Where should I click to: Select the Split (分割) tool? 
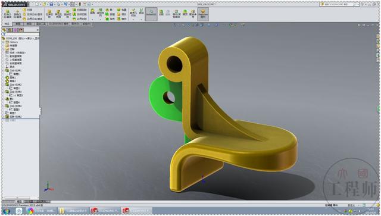pyautogui.click(x=161, y=13)
